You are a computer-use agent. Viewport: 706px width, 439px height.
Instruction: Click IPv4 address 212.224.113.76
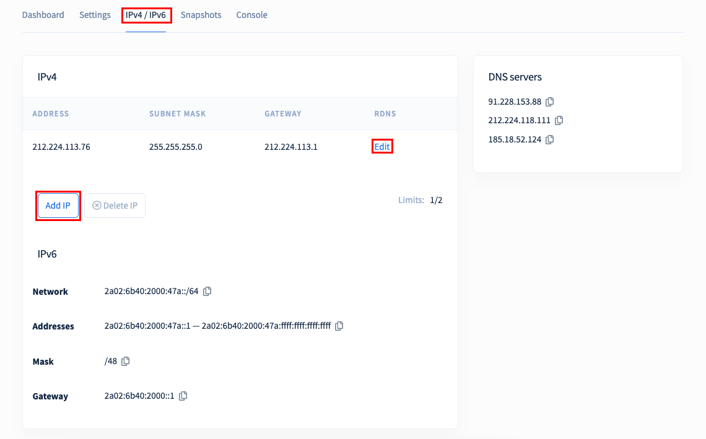click(x=61, y=147)
